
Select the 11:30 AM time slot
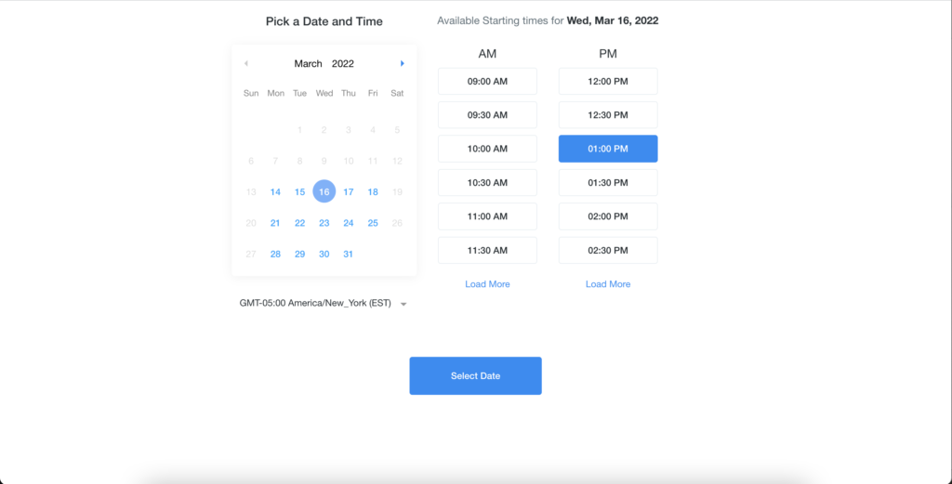[x=487, y=250]
